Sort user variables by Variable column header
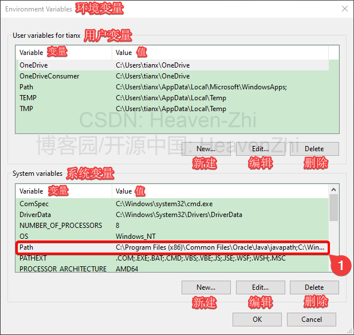This screenshot has height=335, width=354. tap(64, 53)
